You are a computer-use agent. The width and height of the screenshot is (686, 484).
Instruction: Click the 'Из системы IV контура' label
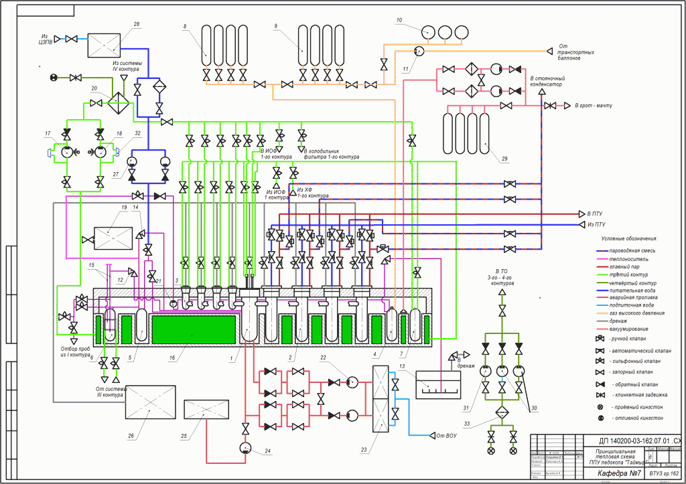[x=127, y=66]
